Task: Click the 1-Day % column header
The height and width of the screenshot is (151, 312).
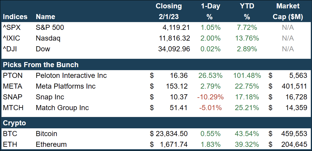Action: pyautogui.click(x=210, y=11)
